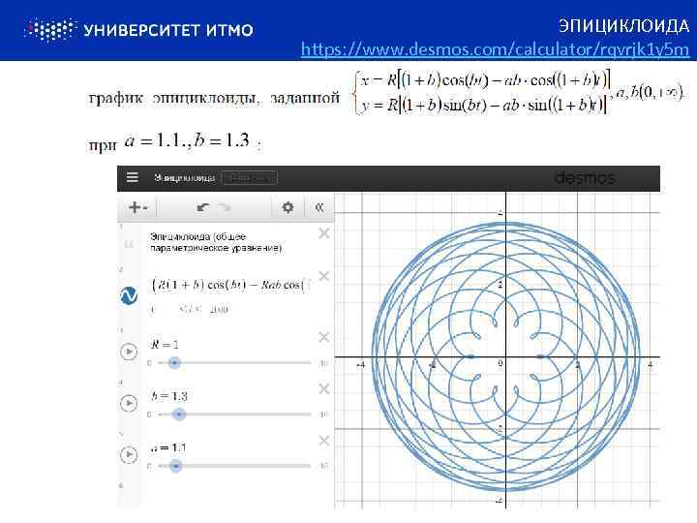Open the graph settings gear
The width and height of the screenshot is (697, 523).
288,207
